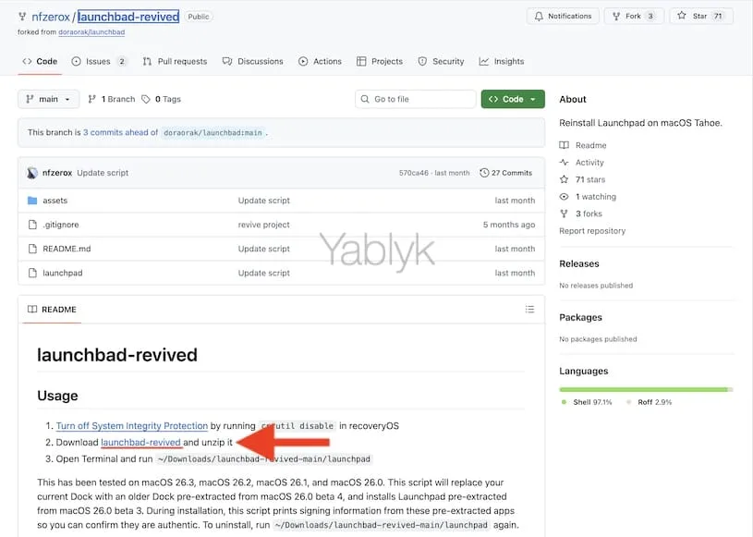The image size is (753, 537).
Task: Click the launchbad-revived download link
Action: pos(140,443)
